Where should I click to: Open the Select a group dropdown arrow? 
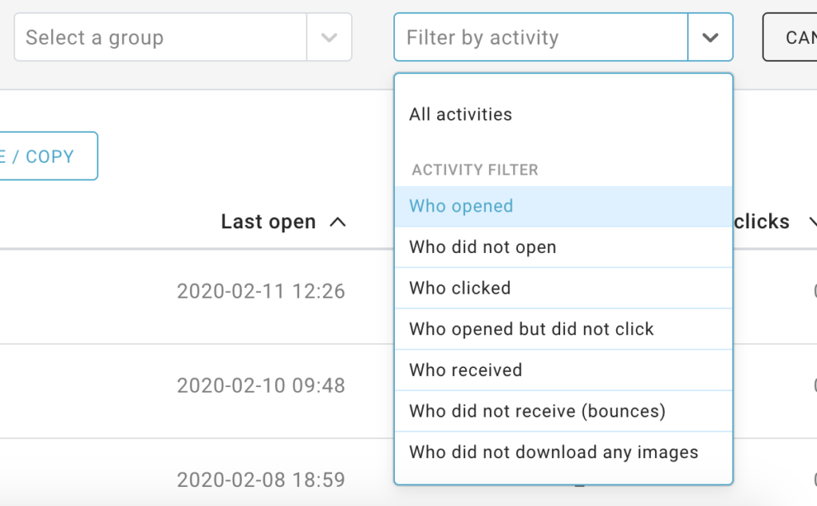(329, 38)
